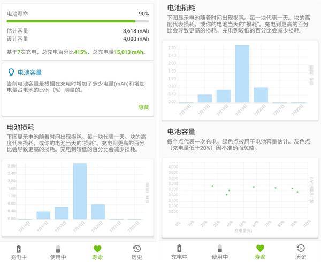Click the lightbulb tip icon beside 电池容量
The height and width of the screenshot is (262, 321).
(11, 72)
